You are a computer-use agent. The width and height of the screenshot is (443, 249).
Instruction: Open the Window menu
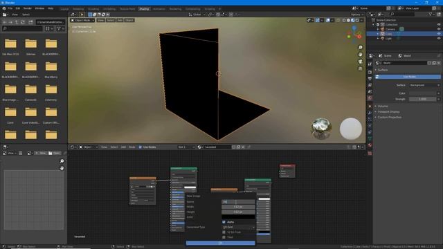coord(39,8)
